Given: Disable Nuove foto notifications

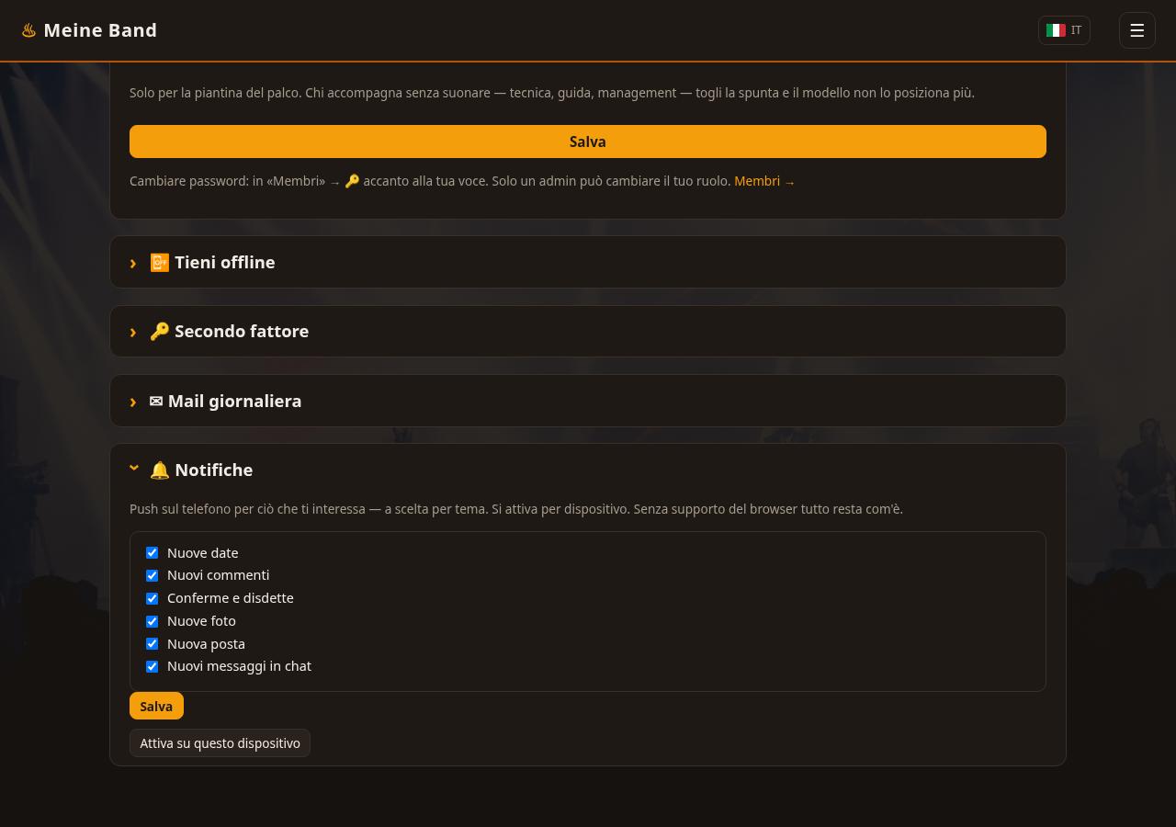Looking at the screenshot, I should (152, 621).
